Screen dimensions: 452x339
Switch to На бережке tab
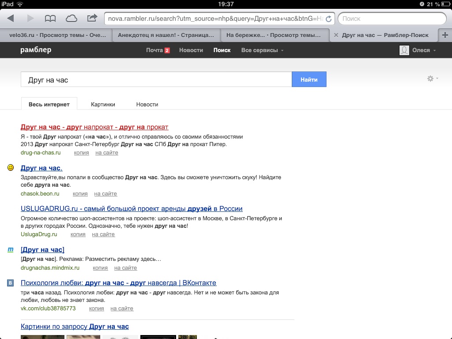pos(275,35)
